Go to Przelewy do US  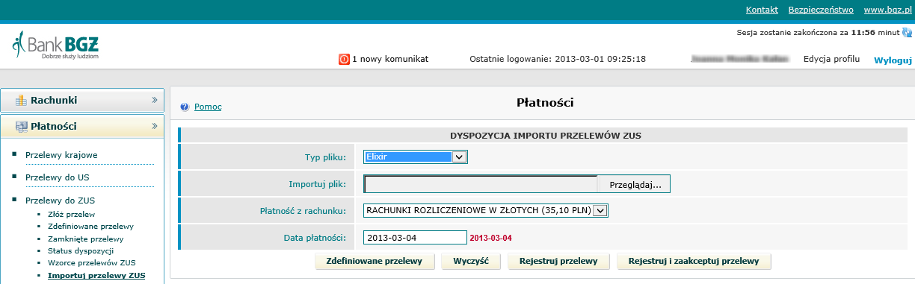[x=57, y=177]
